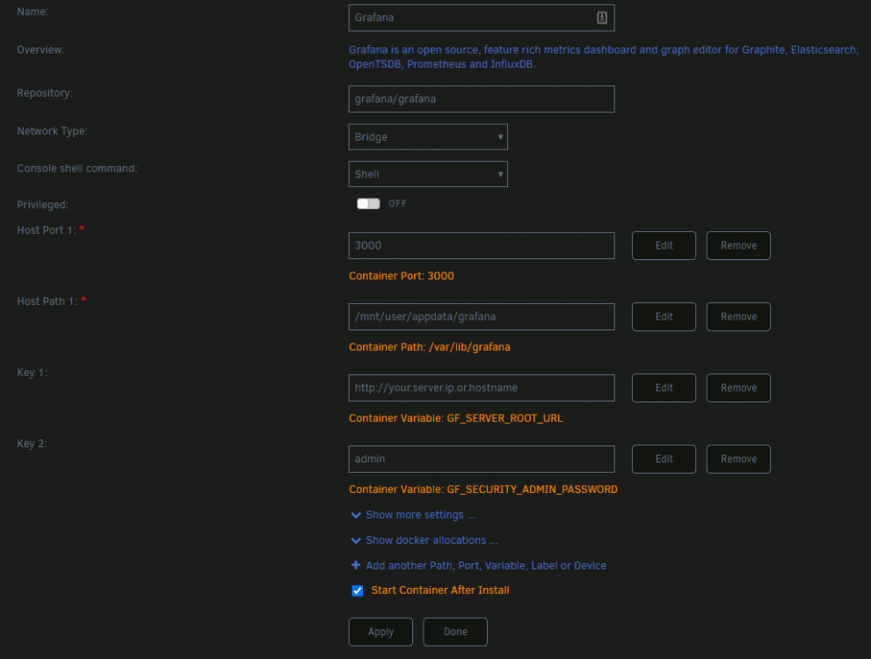Click the 'Host Port 1:' label

46,230
